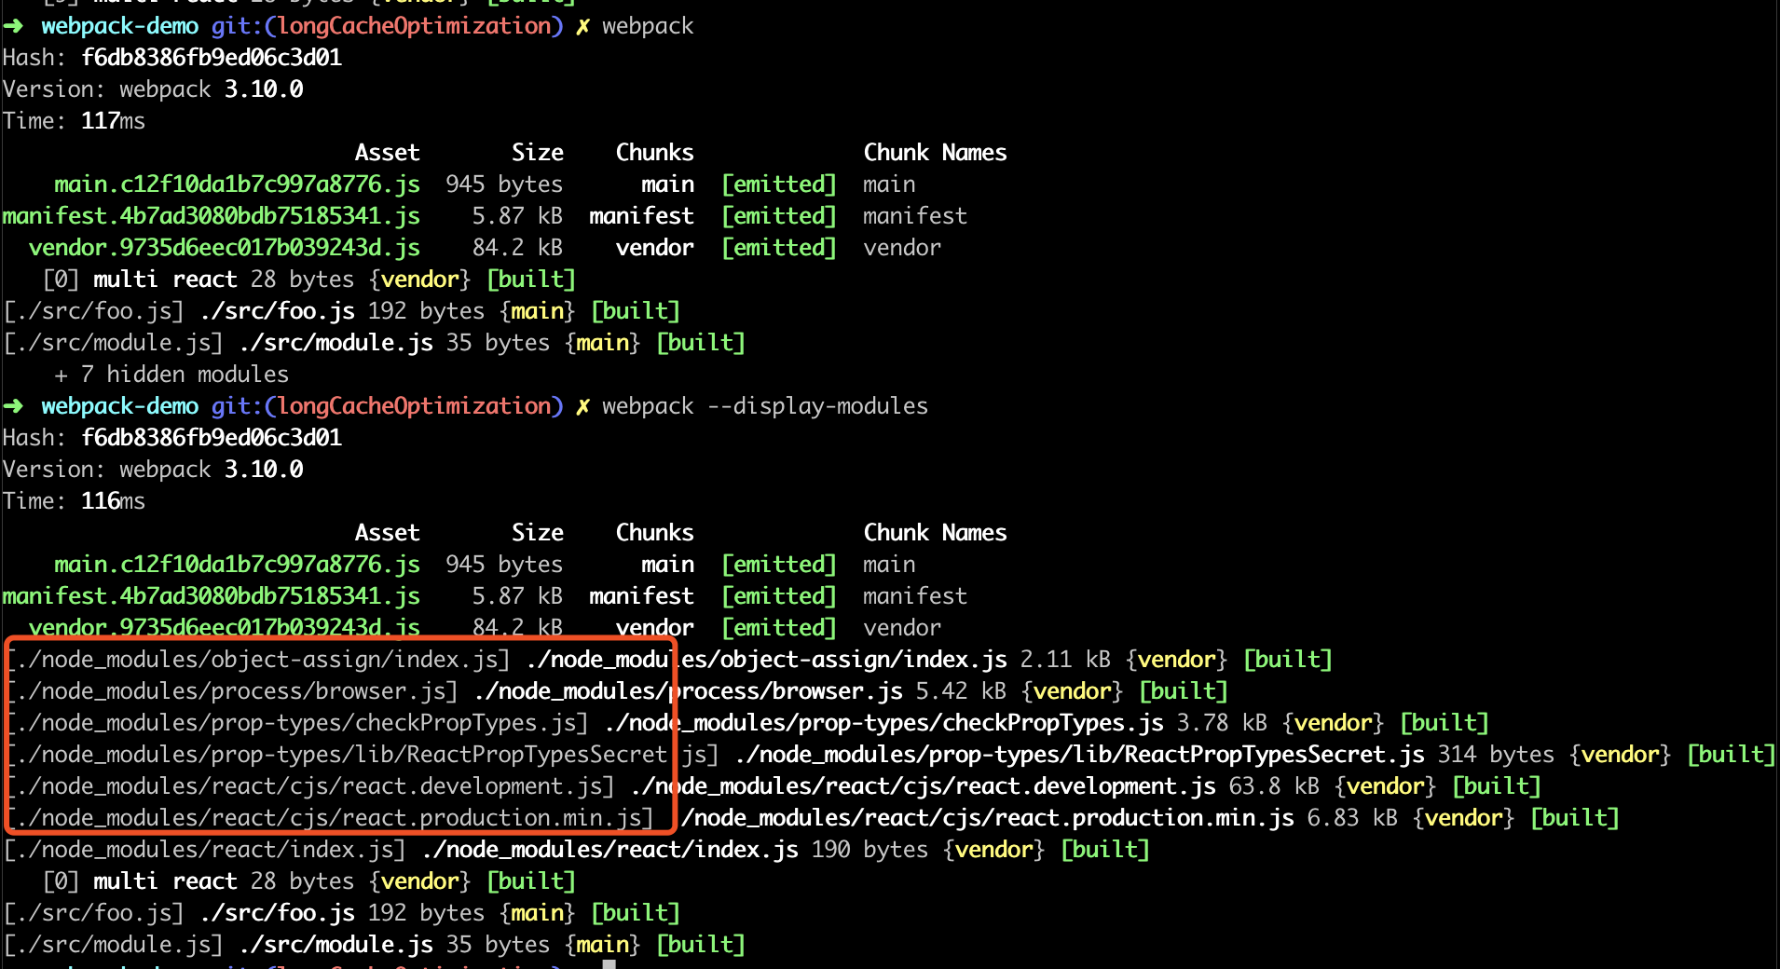The image size is (1780, 969).
Task: Click the green arrow before the --display-modules prompt
Action: point(13,406)
